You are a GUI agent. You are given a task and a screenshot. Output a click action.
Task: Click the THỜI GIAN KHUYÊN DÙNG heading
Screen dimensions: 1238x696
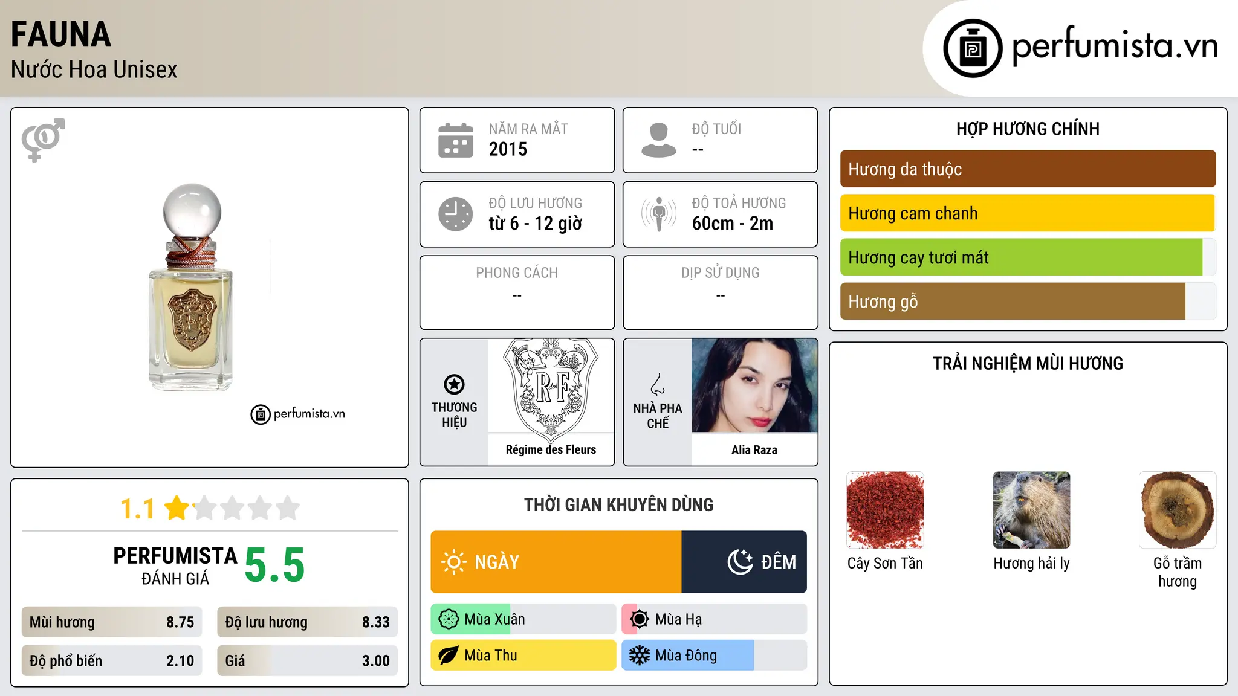618,505
